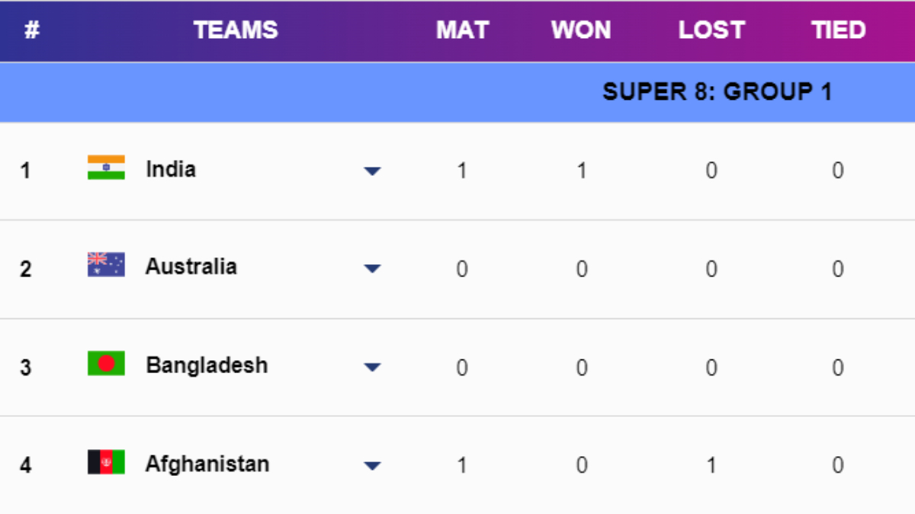Click the Bangladesh flag icon

tap(106, 363)
